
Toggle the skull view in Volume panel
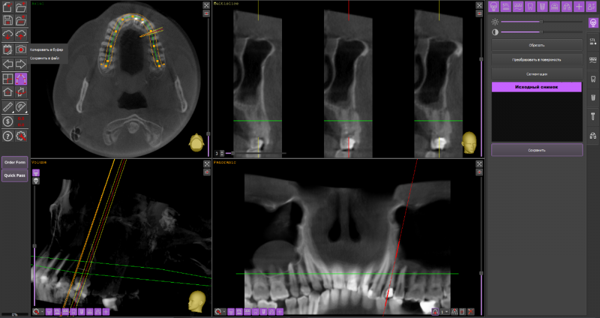(36, 181)
